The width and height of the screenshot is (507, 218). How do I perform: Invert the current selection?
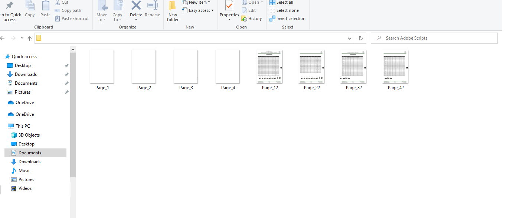tap(287, 18)
